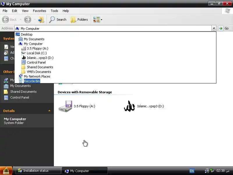Open My Documents link in sidebar
233x175 pixels.
(20, 86)
